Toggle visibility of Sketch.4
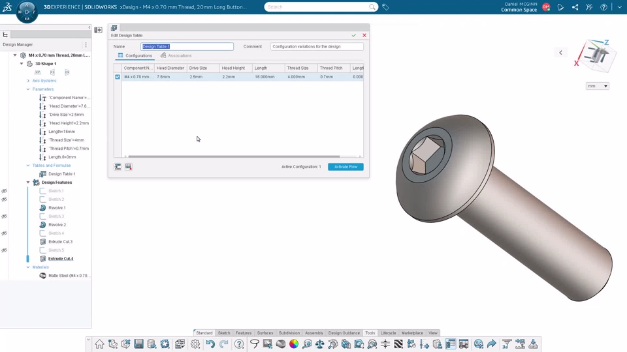The image size is (627, 352). point(4,233)
